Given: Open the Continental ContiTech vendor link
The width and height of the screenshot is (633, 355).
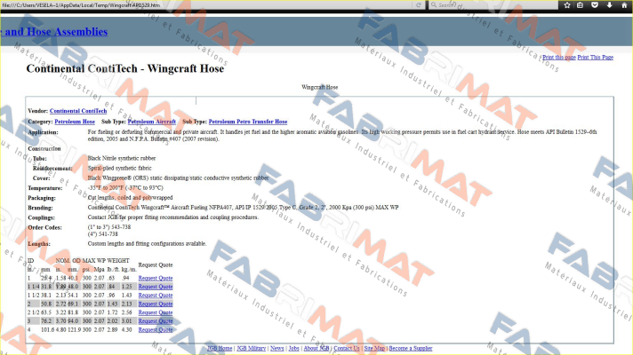Looking at the screenshot, I should click(x=78, y=111).
